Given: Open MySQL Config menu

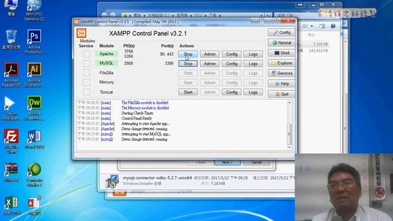Looking at the screenshot, I should click(232, 64).
